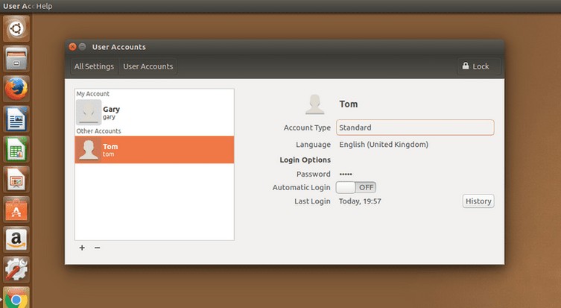Change language English (United Kingdom)
The width and height of the screenshot is (561, 308).
pyautogui.click(x=384, y=145)
